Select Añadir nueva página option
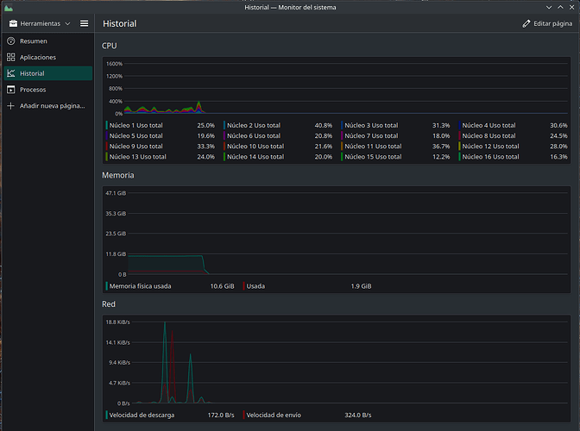 (52, 106)
